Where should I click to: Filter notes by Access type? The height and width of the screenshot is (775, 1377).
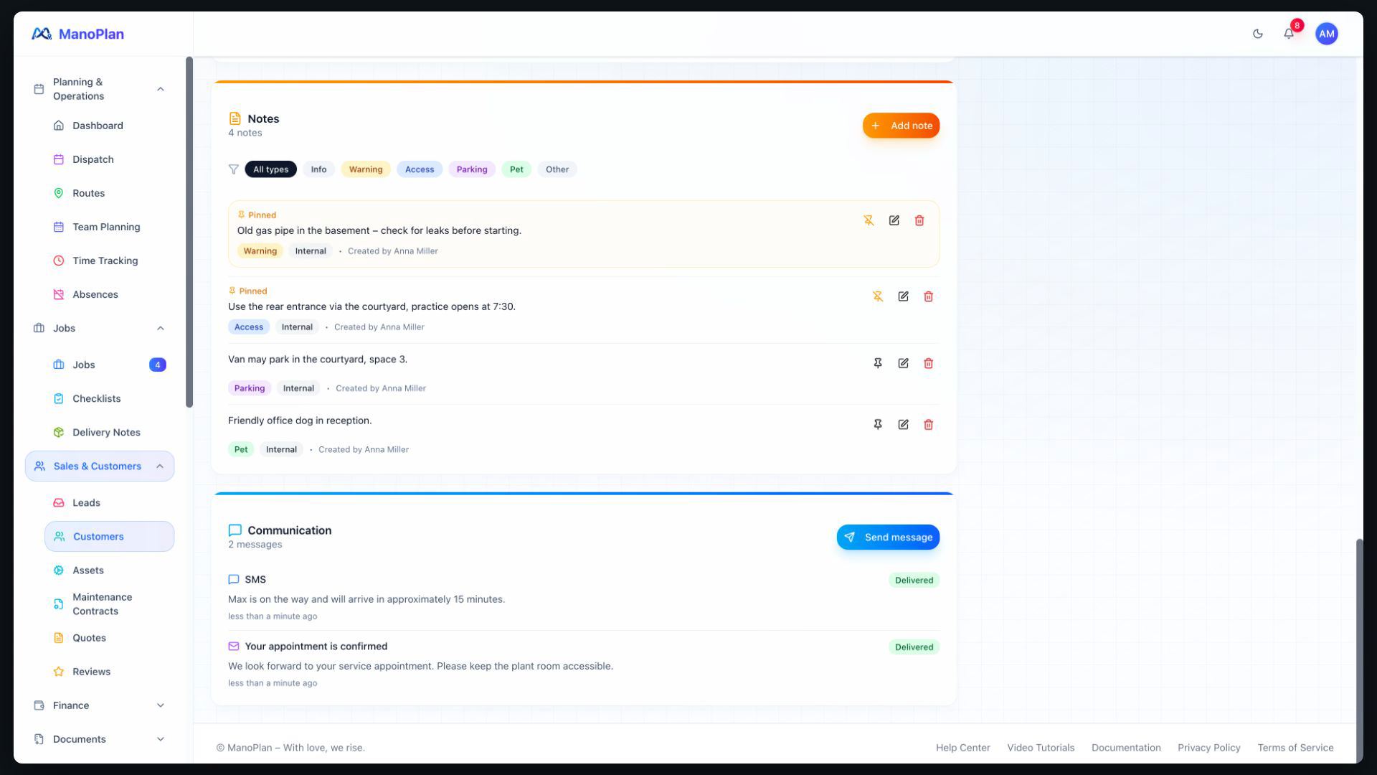[x=420, y=169]
